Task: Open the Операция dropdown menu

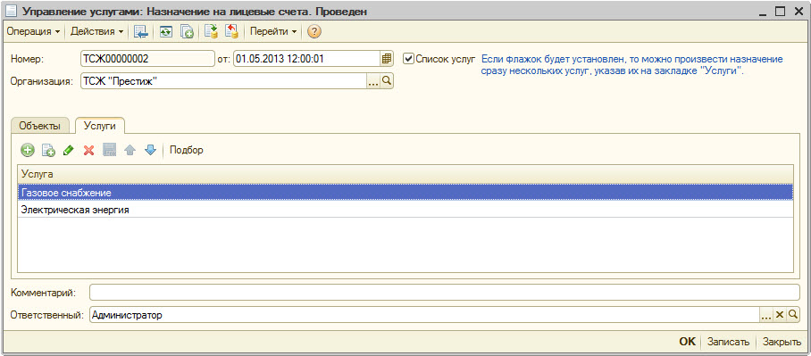Action: 34,31
